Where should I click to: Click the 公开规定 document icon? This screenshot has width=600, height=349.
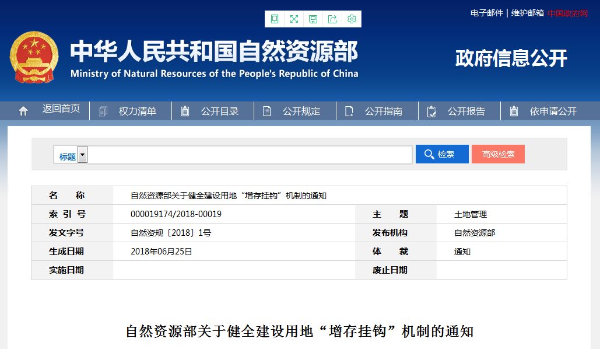pos(266,111)
